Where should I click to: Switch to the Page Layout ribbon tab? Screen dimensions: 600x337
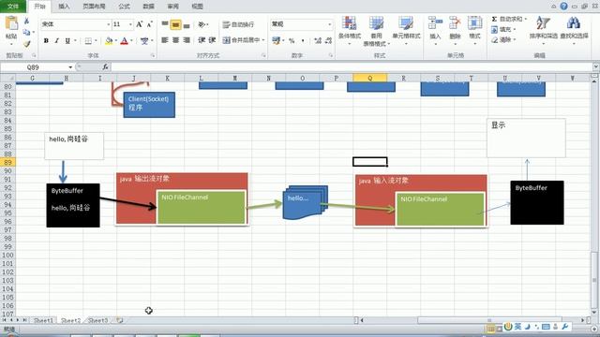94,7
